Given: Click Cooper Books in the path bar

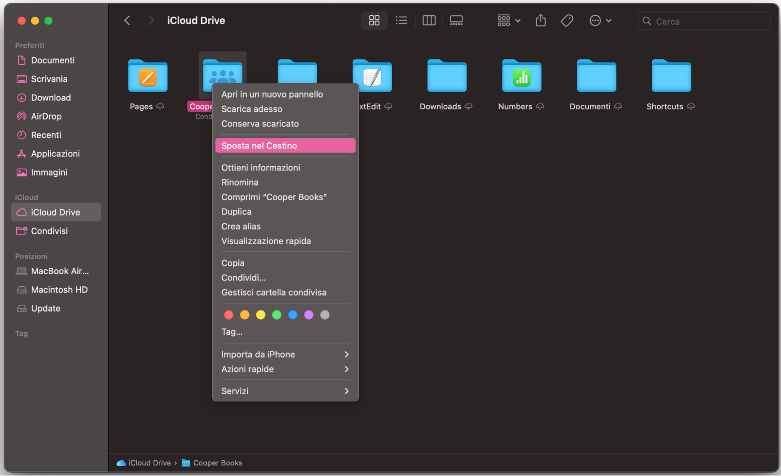Looking at the screenshot, I should pos(212,463).
